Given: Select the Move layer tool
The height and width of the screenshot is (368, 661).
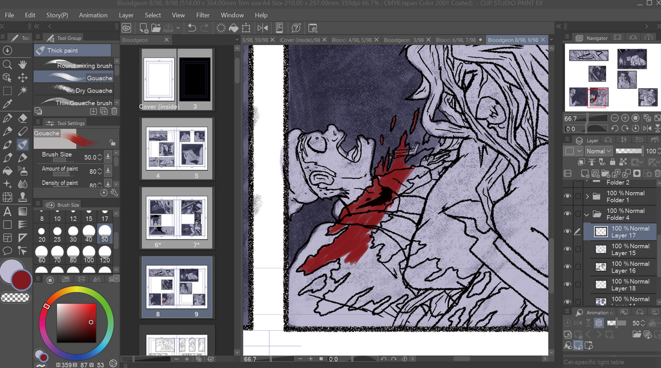Looking at the screenshot, I should (x=23, y=77).
